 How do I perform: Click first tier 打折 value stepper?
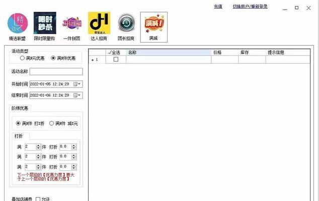click(74, 147)
